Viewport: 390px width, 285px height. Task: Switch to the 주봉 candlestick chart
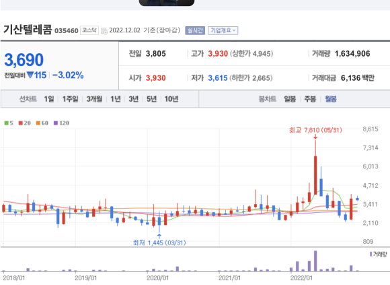coord(310,99)
